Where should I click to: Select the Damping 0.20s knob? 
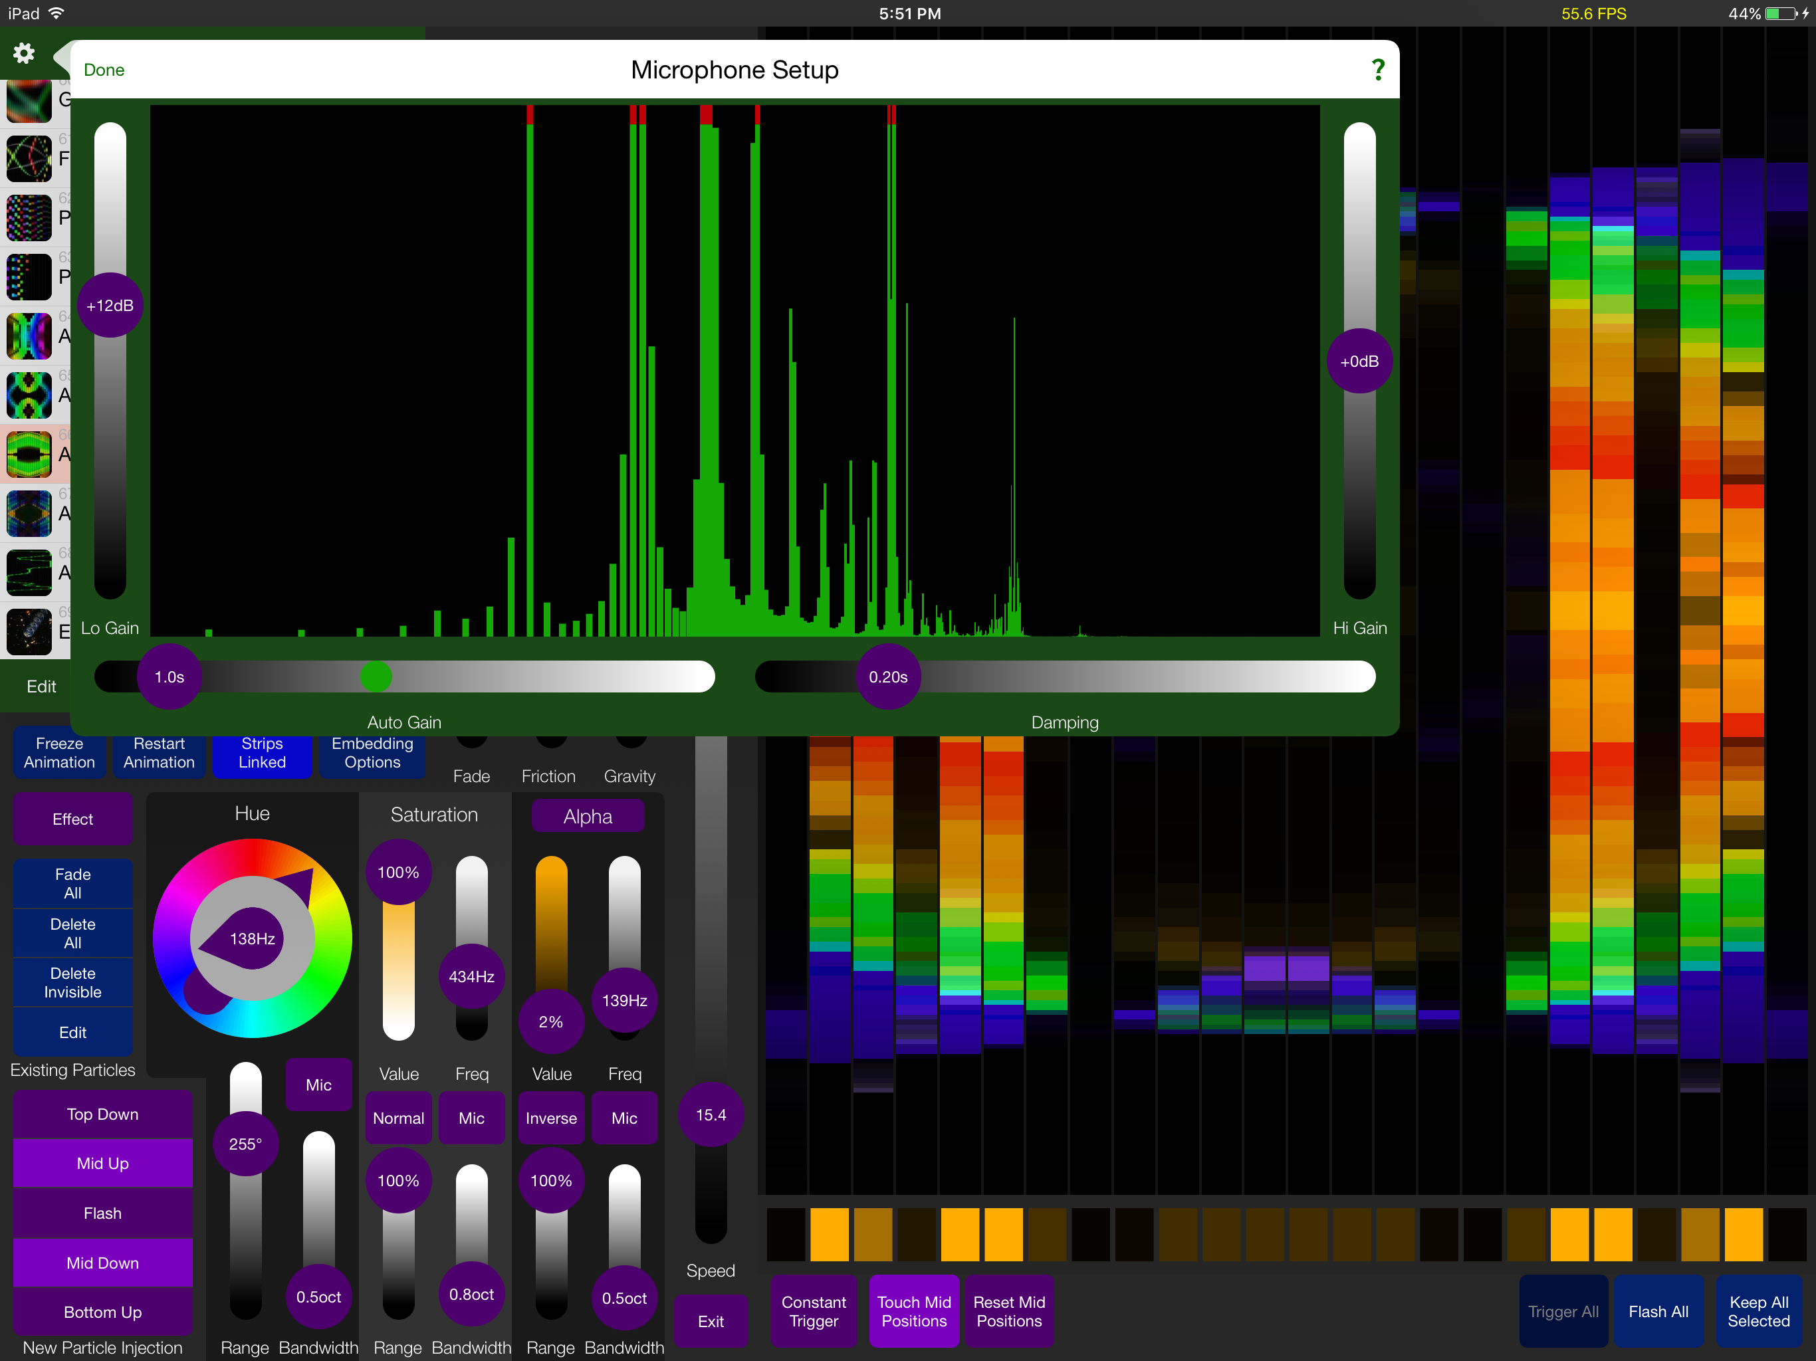(888, 677)
